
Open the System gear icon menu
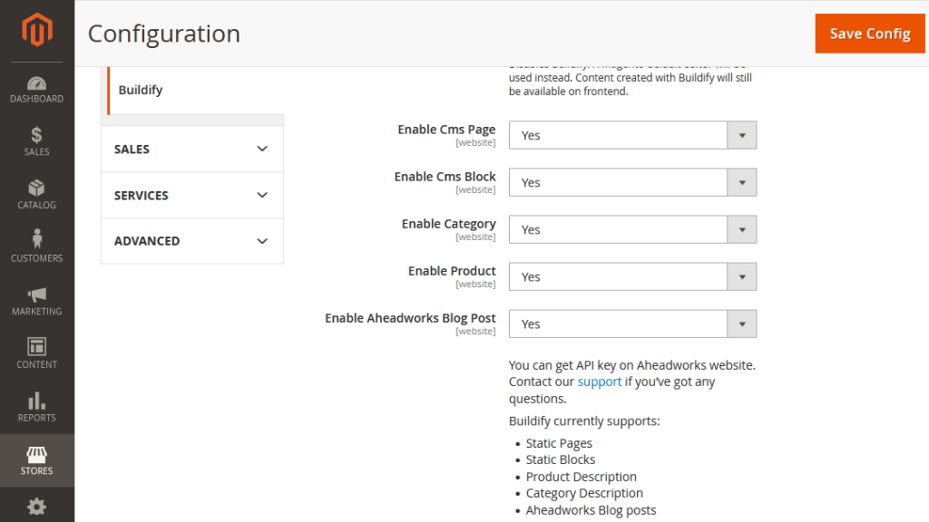click(36, 507)
